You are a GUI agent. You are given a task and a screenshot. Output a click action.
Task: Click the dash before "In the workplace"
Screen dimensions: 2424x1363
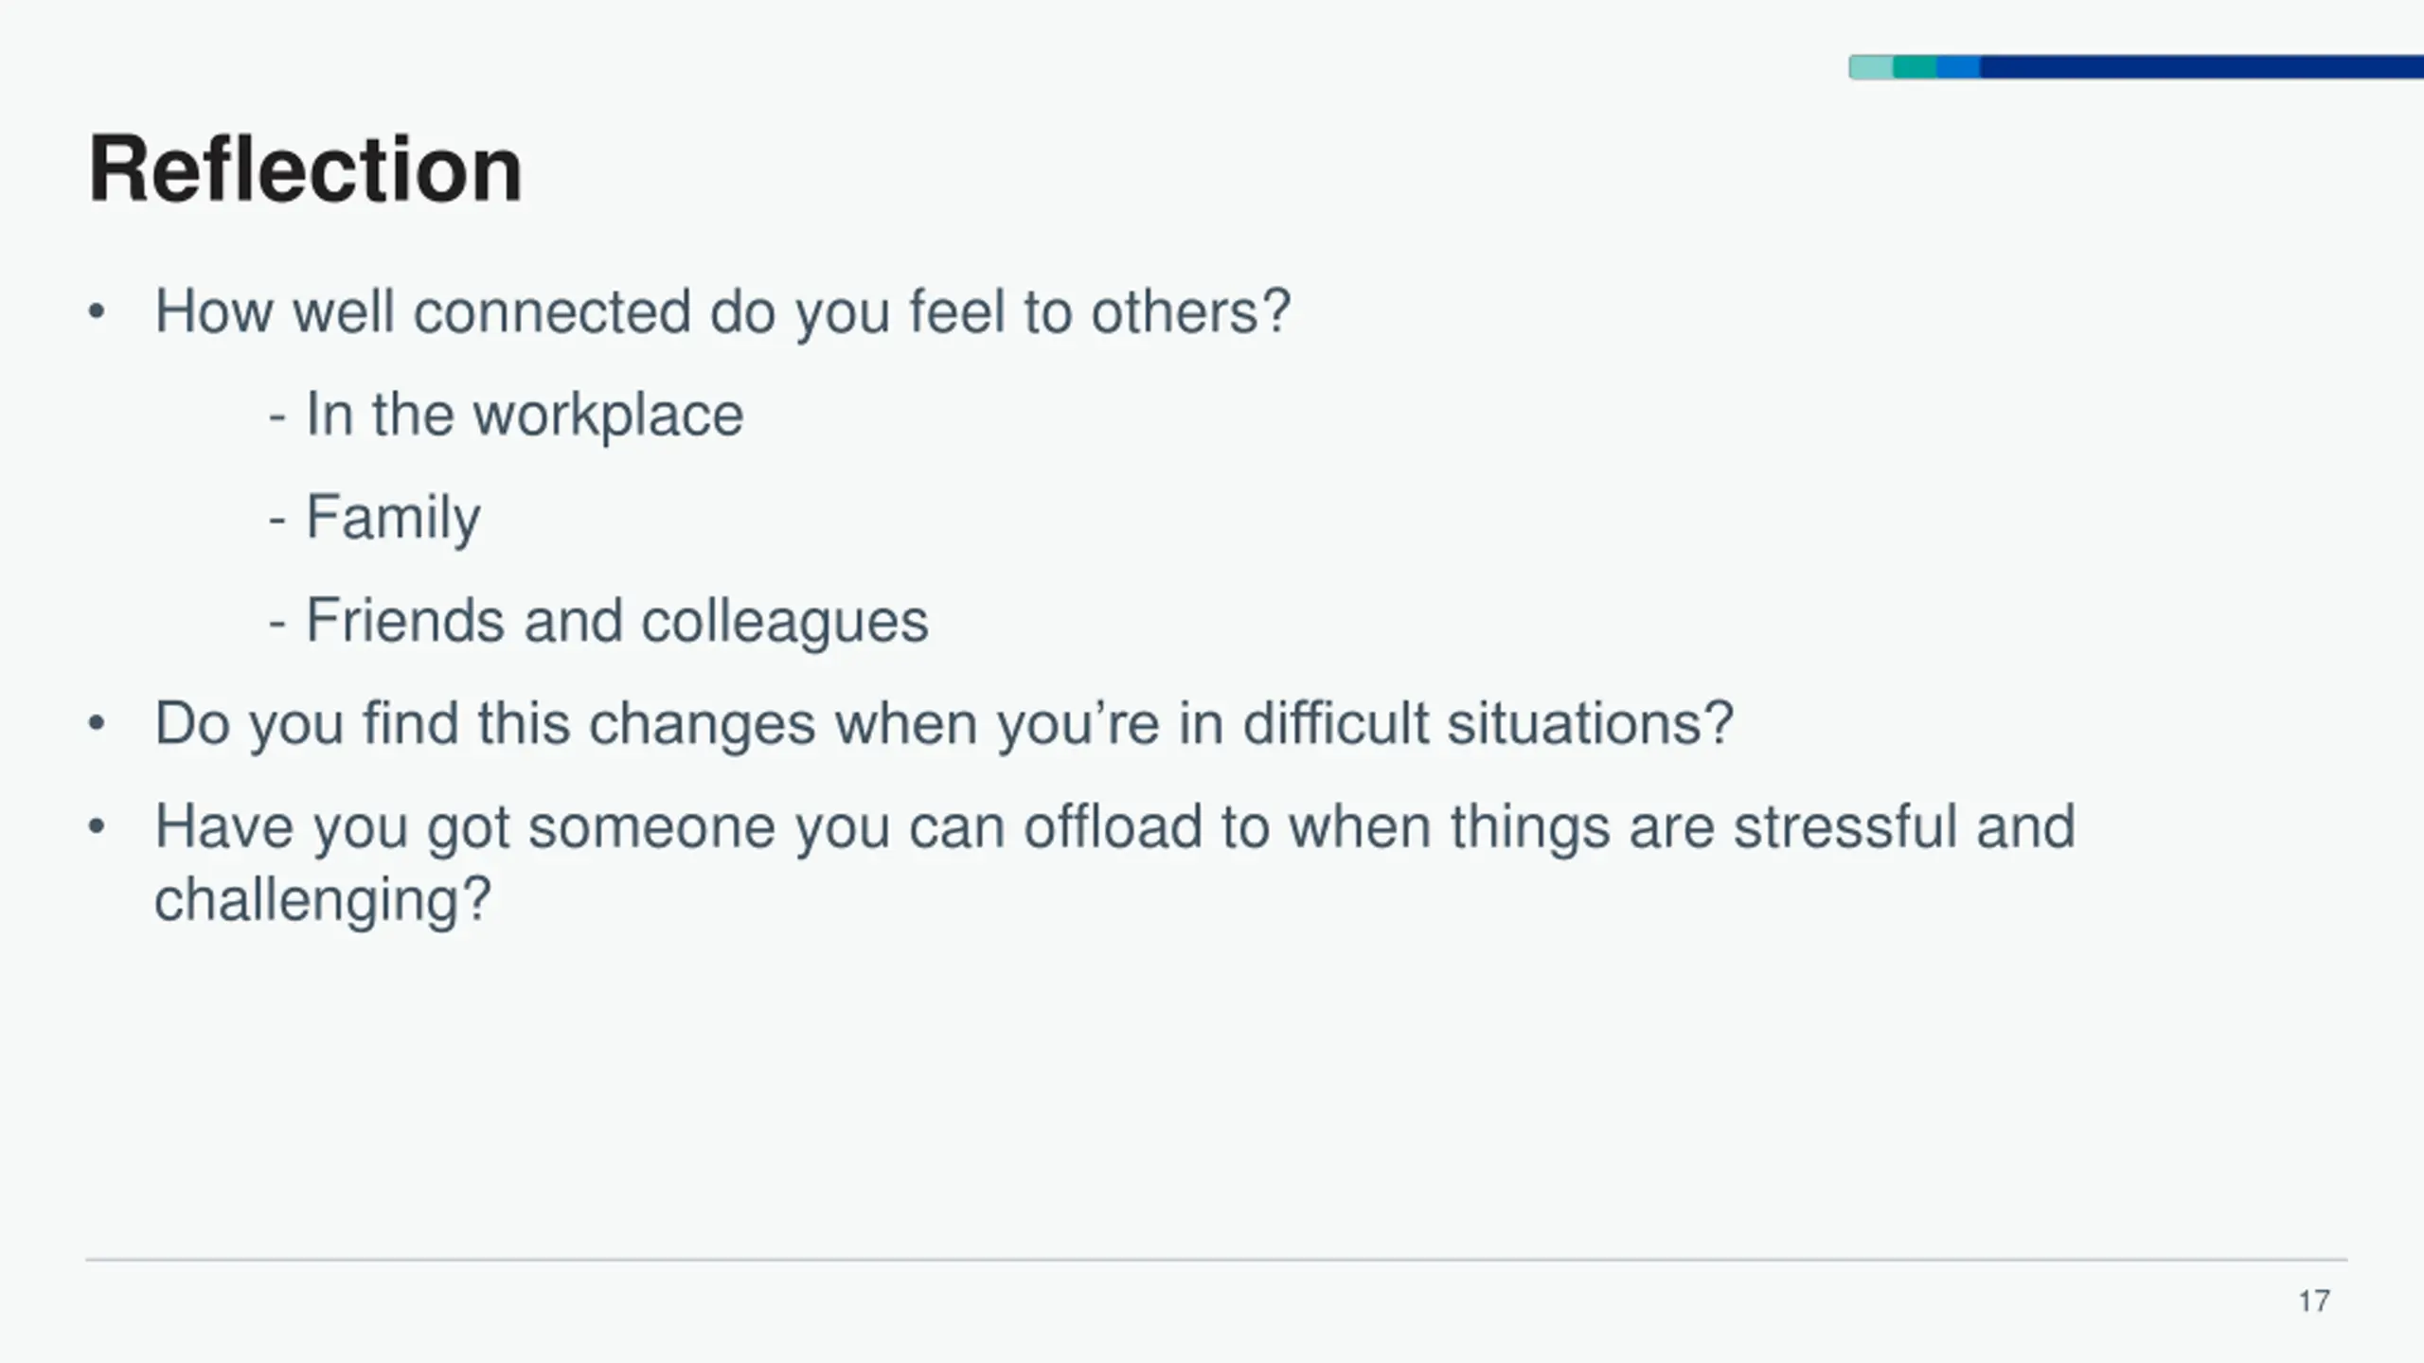coord(276,417)
